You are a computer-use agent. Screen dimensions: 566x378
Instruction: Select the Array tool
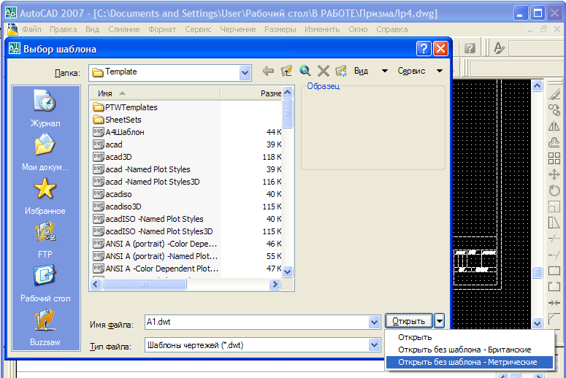click(554, 158)
